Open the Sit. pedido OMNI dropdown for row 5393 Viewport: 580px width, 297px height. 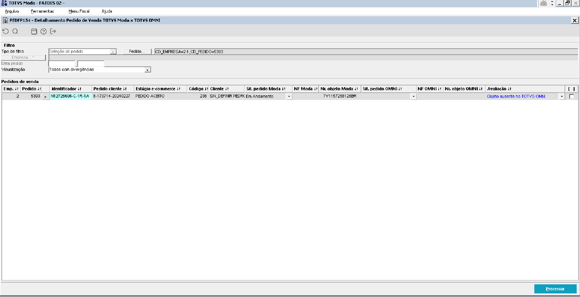[413, 96]
